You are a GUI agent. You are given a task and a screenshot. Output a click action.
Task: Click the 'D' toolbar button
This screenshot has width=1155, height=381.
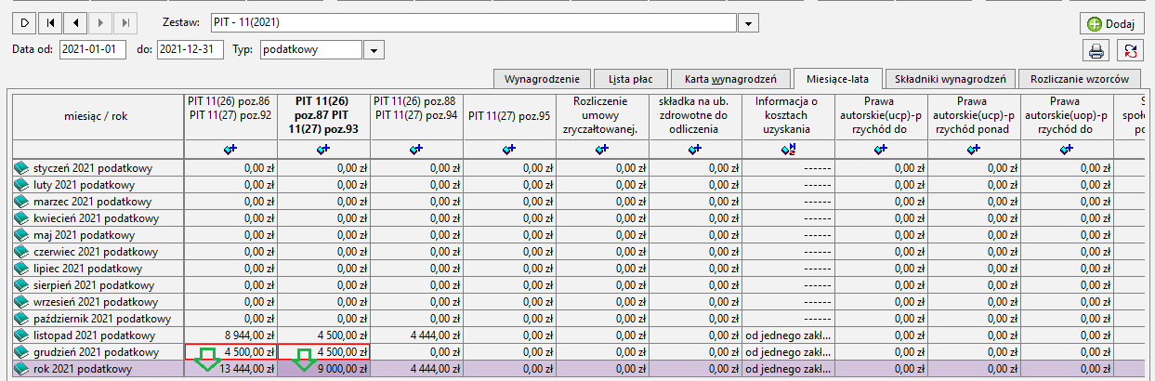pyautogui.click(x=25, y=21)
